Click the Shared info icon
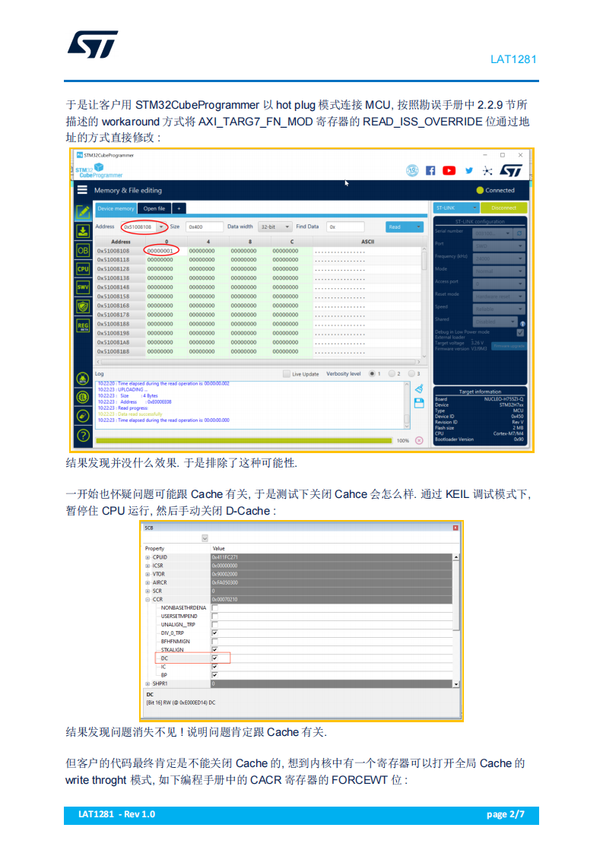 522,324
